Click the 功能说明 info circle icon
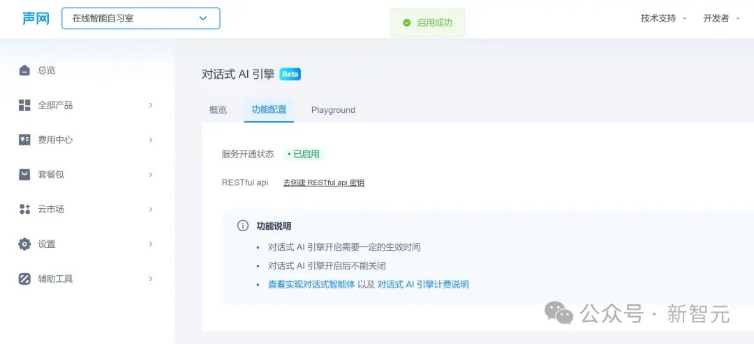The width and height of the screenshot is (754, 344). 243,226
